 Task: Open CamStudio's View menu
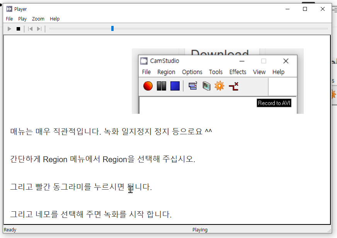click(259, 72)
